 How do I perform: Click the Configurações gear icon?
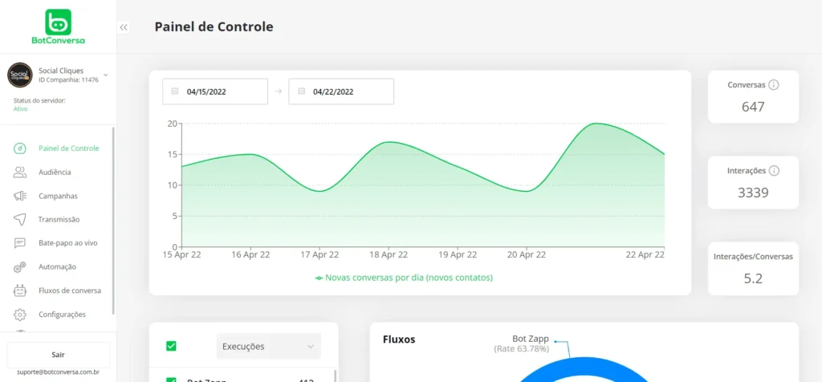(20, 315)
